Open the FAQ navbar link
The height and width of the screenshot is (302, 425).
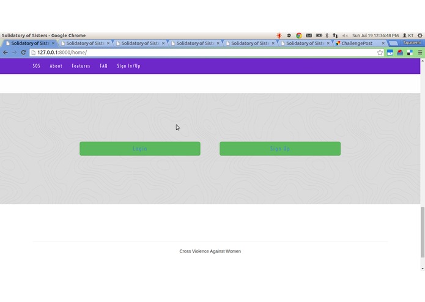pyautogui.click(x=103, y=66)
